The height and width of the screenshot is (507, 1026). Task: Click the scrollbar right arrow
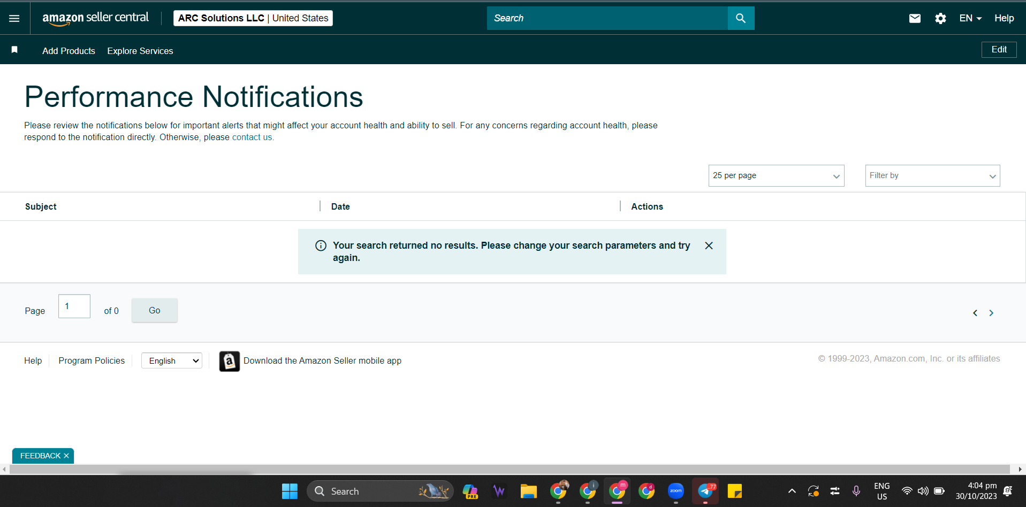coord(1020,469)
